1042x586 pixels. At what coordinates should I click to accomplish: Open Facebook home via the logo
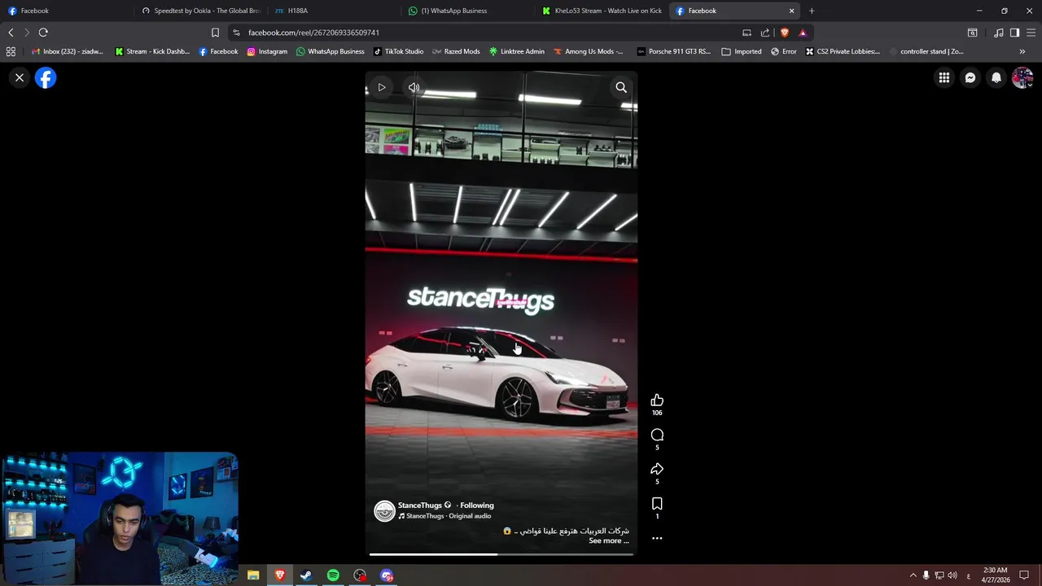(46, 78)
